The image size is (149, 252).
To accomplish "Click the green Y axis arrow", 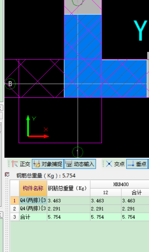I will tap(28, 126).
